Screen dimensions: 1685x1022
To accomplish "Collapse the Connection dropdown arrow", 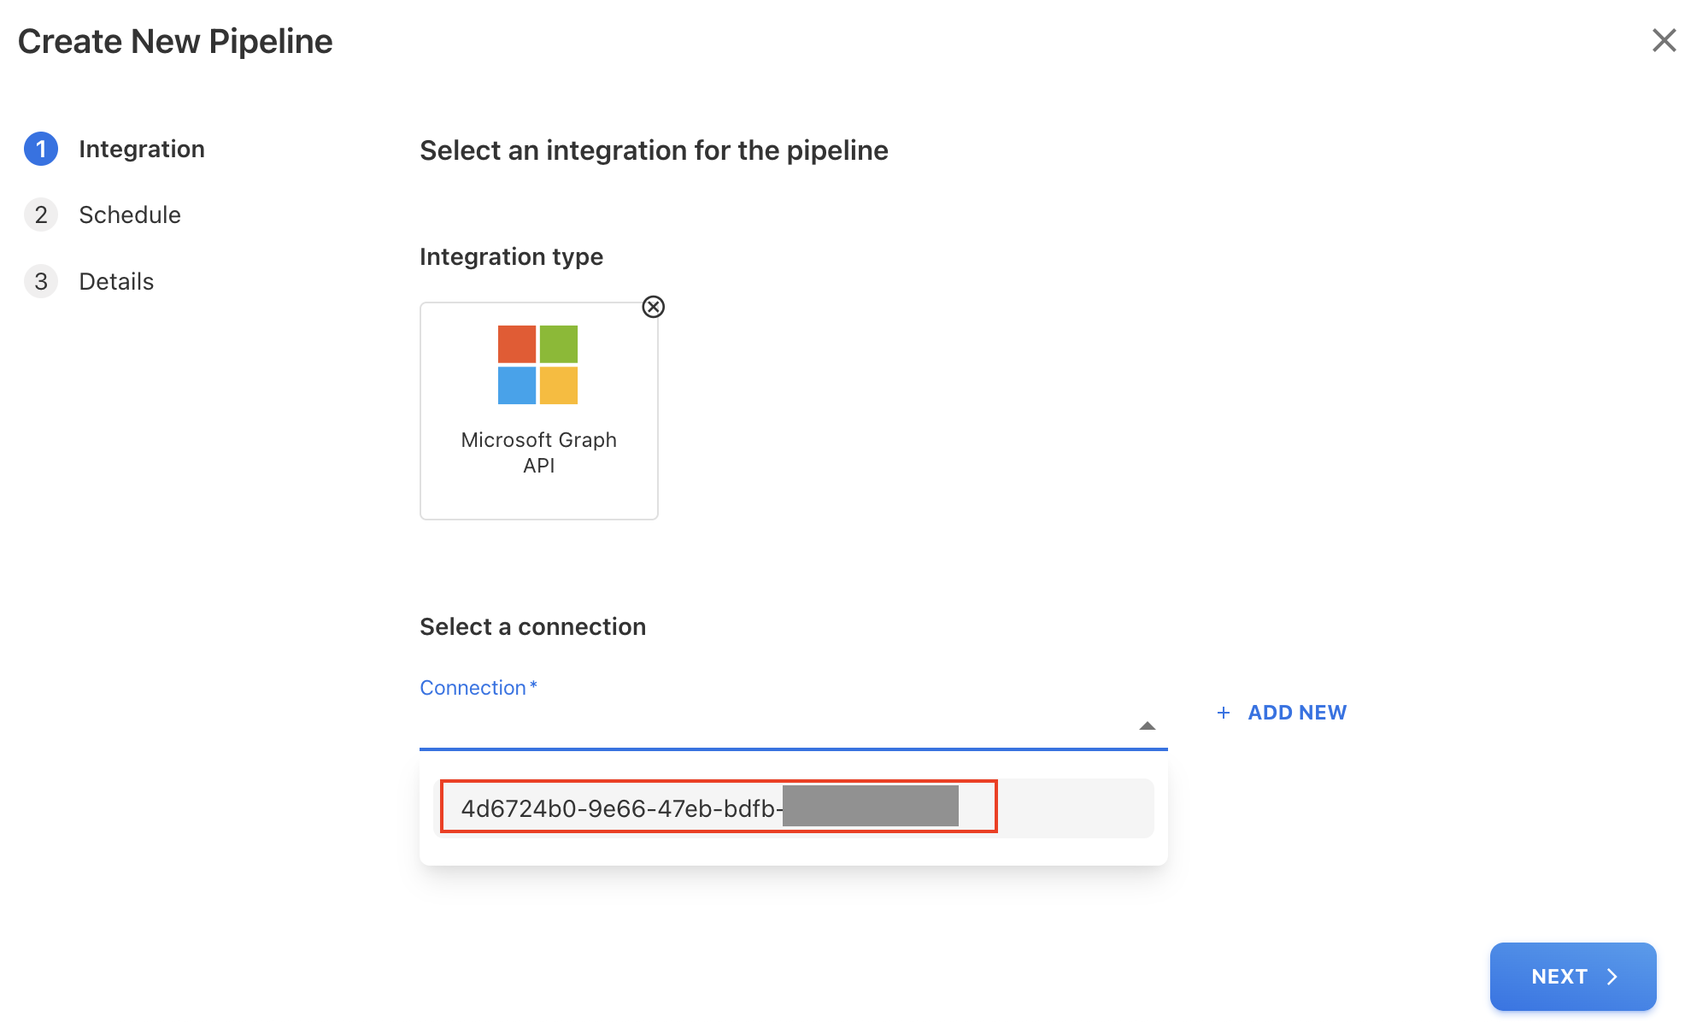I will [x=1147, y=725].
